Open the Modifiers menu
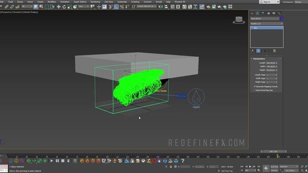 pos(51,2)
